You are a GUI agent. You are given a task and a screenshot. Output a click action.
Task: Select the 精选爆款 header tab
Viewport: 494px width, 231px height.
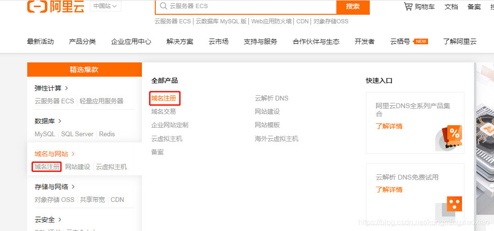coord(84,70)
